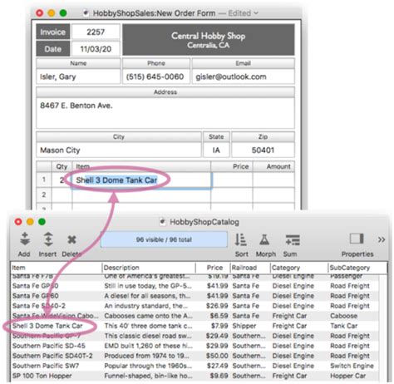This screenshot has width=394, height=384.
Task: Click the catalog Price column header
Action: (x=213, y=268)
